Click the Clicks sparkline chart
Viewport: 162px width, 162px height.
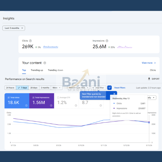51,47
